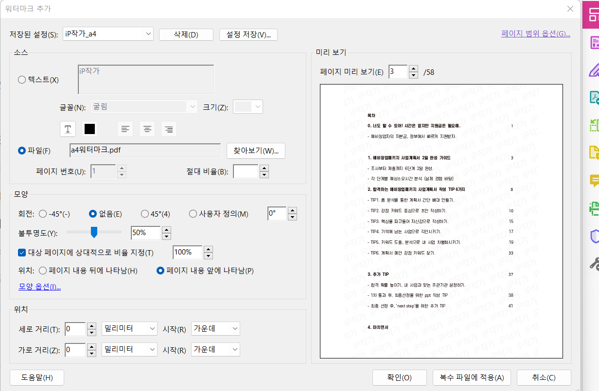
Task: Select center text alignment icon
Action: coord(147,129)
